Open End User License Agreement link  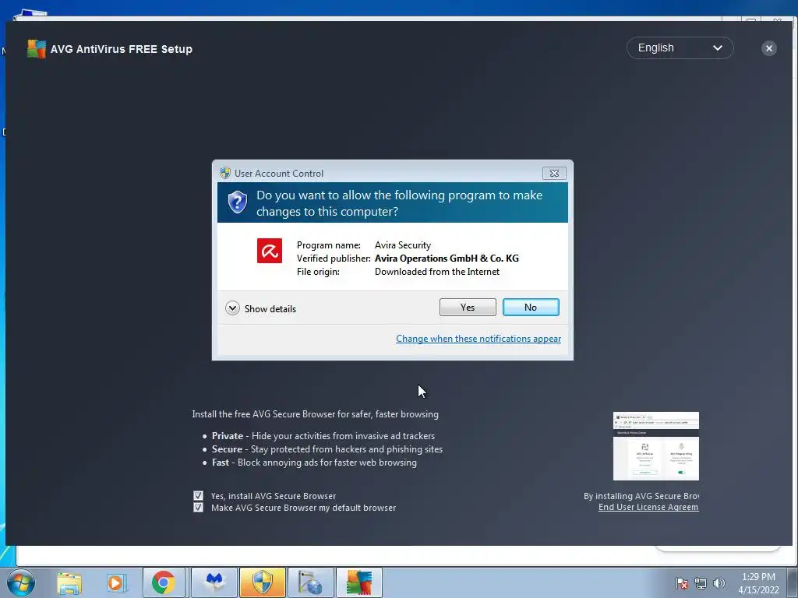click(x=648, y=507)
